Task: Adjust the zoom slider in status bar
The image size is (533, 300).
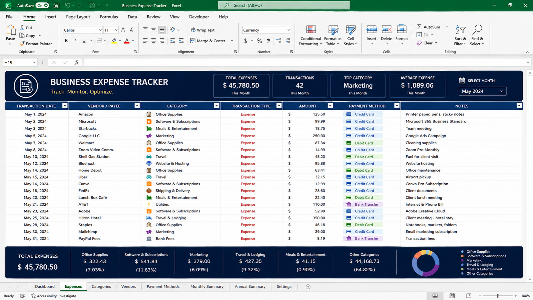Action: (497, 296)
